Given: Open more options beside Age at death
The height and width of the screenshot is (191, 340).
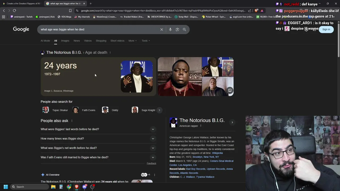Looking at the screenshot, I should click(x=110, y=53).
